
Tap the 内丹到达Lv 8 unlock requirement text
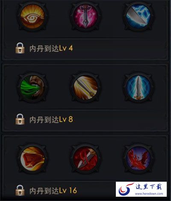[x=51, y=120]
